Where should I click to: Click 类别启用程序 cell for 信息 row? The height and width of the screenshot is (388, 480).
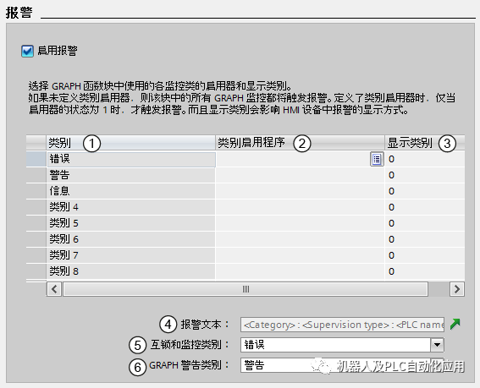point(300,191)
